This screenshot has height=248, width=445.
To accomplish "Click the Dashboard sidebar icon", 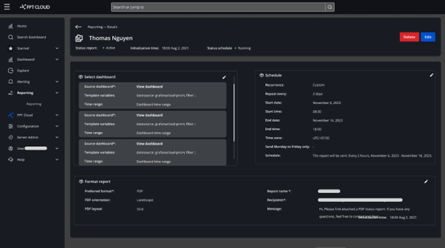I will pos(11,60).
